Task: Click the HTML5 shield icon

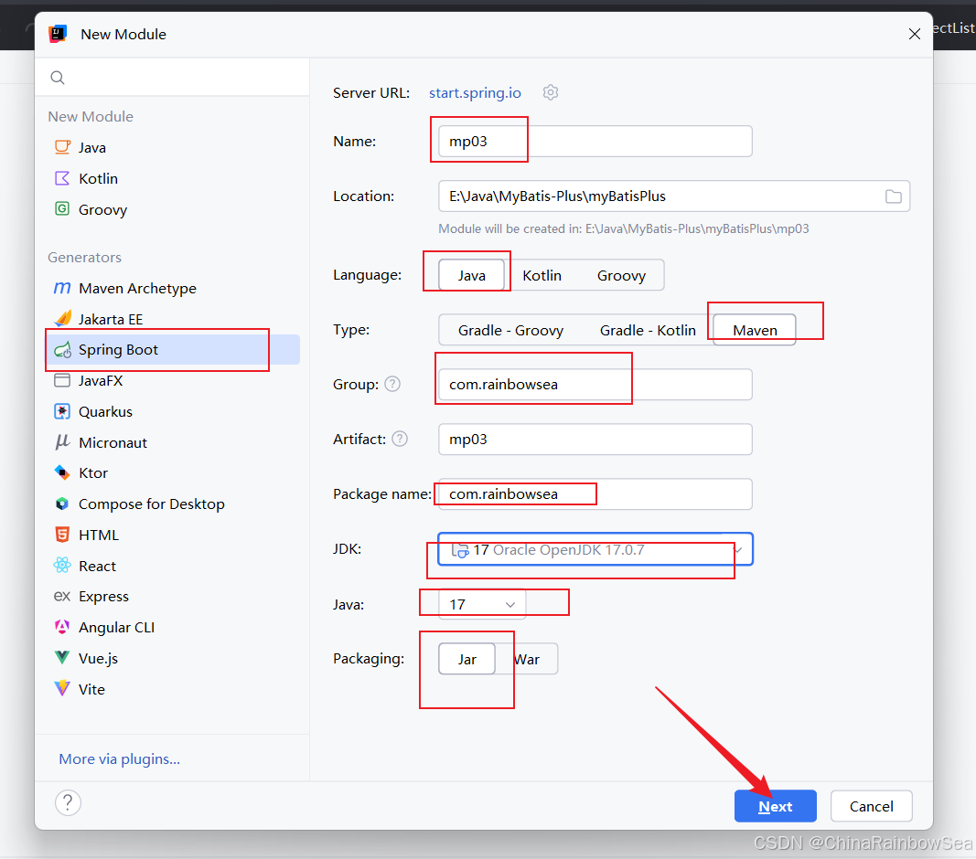Action: (x=62, y=535)
